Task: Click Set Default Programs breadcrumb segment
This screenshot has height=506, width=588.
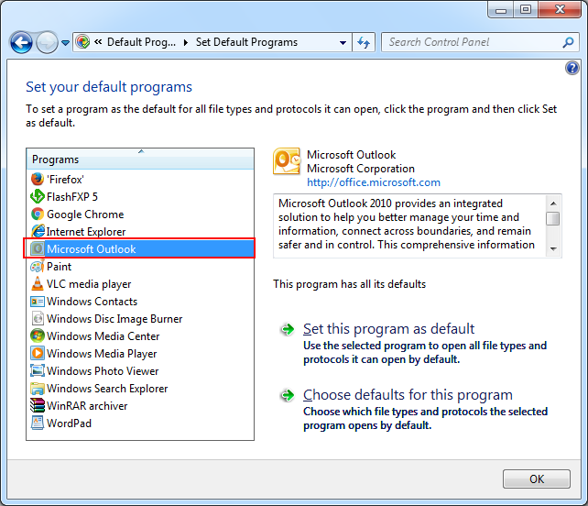Action: click(x=246, y=42)
